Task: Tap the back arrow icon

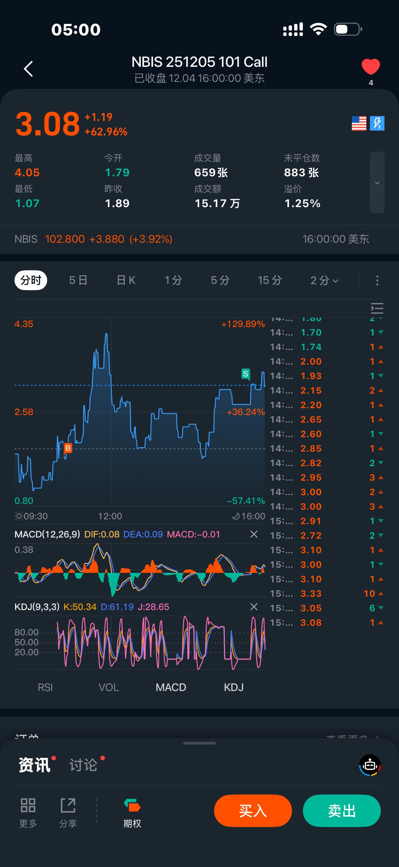Action: (28, 69)
